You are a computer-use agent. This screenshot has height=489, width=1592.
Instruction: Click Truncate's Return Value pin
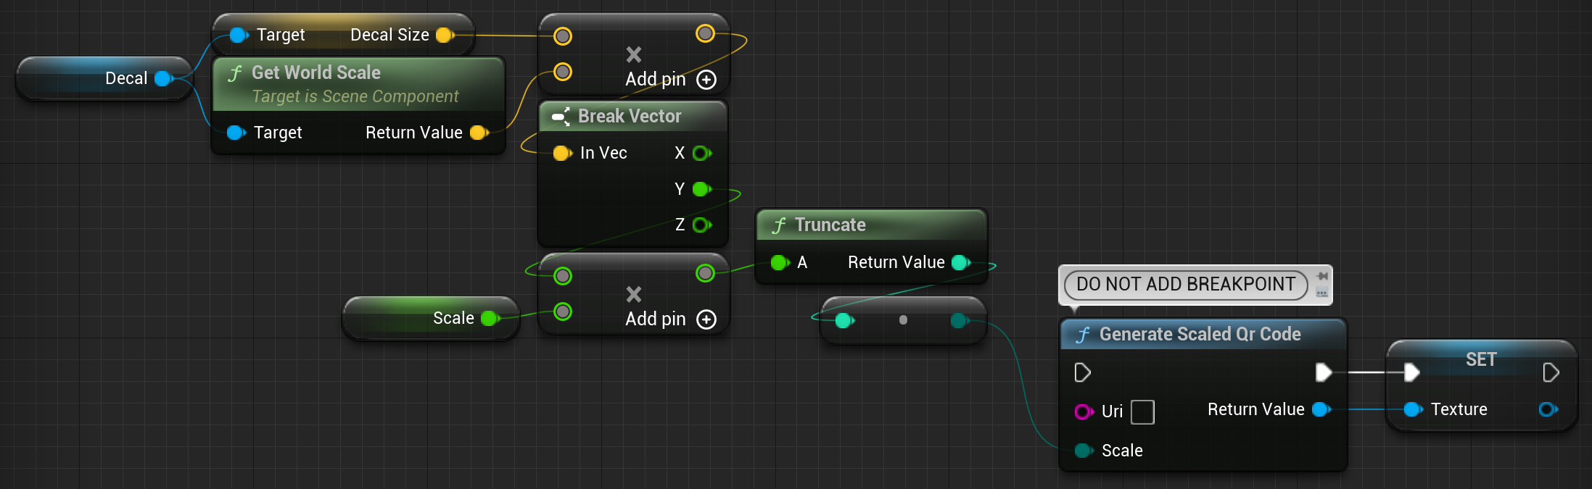[x=960, y=263]
